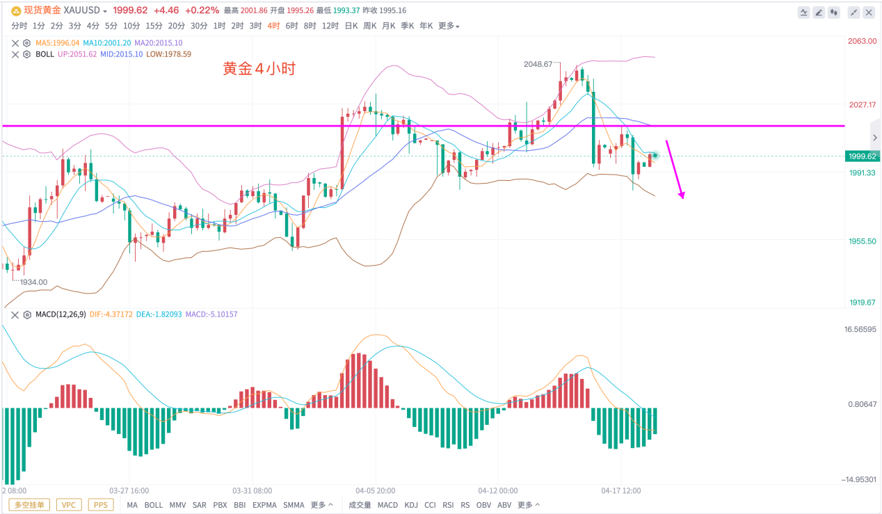This screenshot has height=514, width=882.
Task: Expand 更多 next to SMMA indicators
Action: pyautogui.click(x=321, y=505)
